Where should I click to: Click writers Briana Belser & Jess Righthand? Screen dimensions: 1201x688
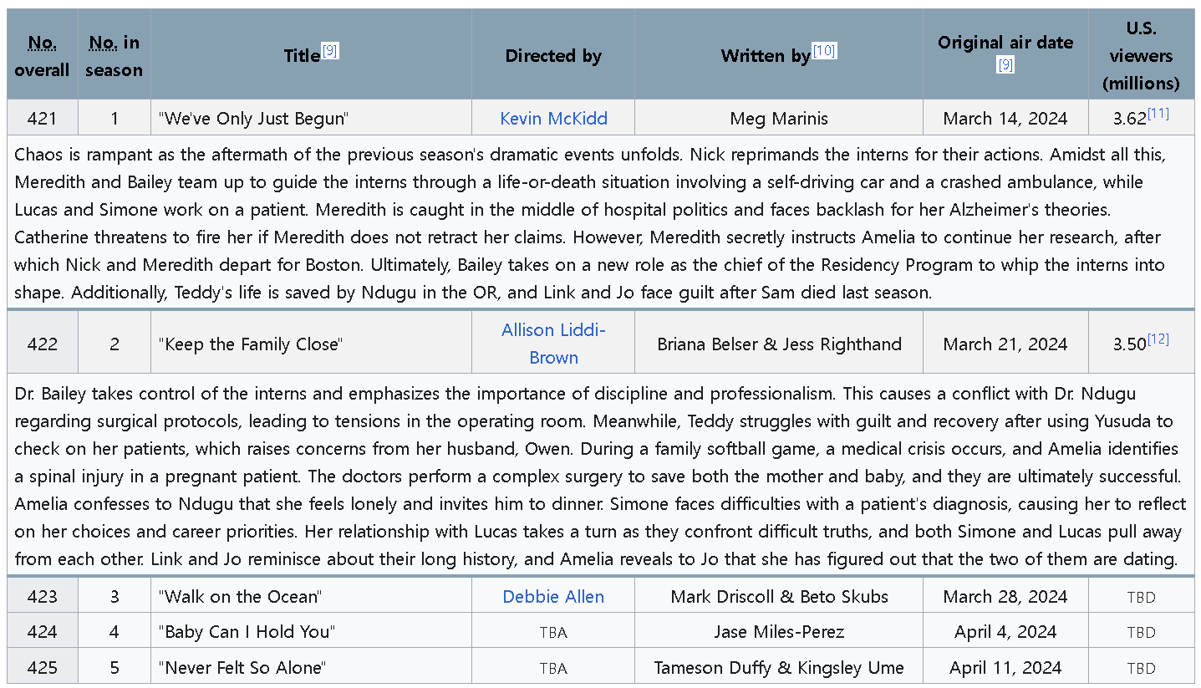click(779, 344)
